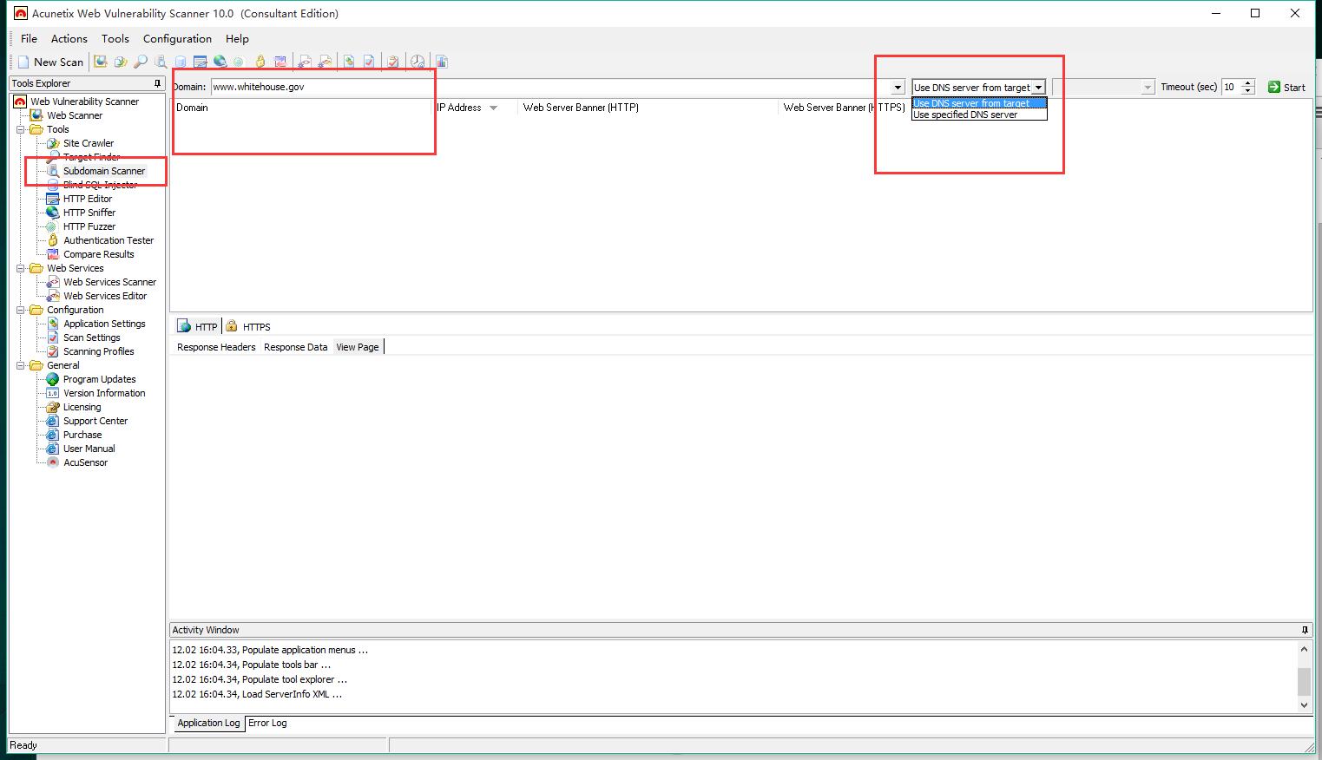Collapse the Configuration folder node
The width and height of the screenshot is (1322, 760).
(x=21, y=310)
